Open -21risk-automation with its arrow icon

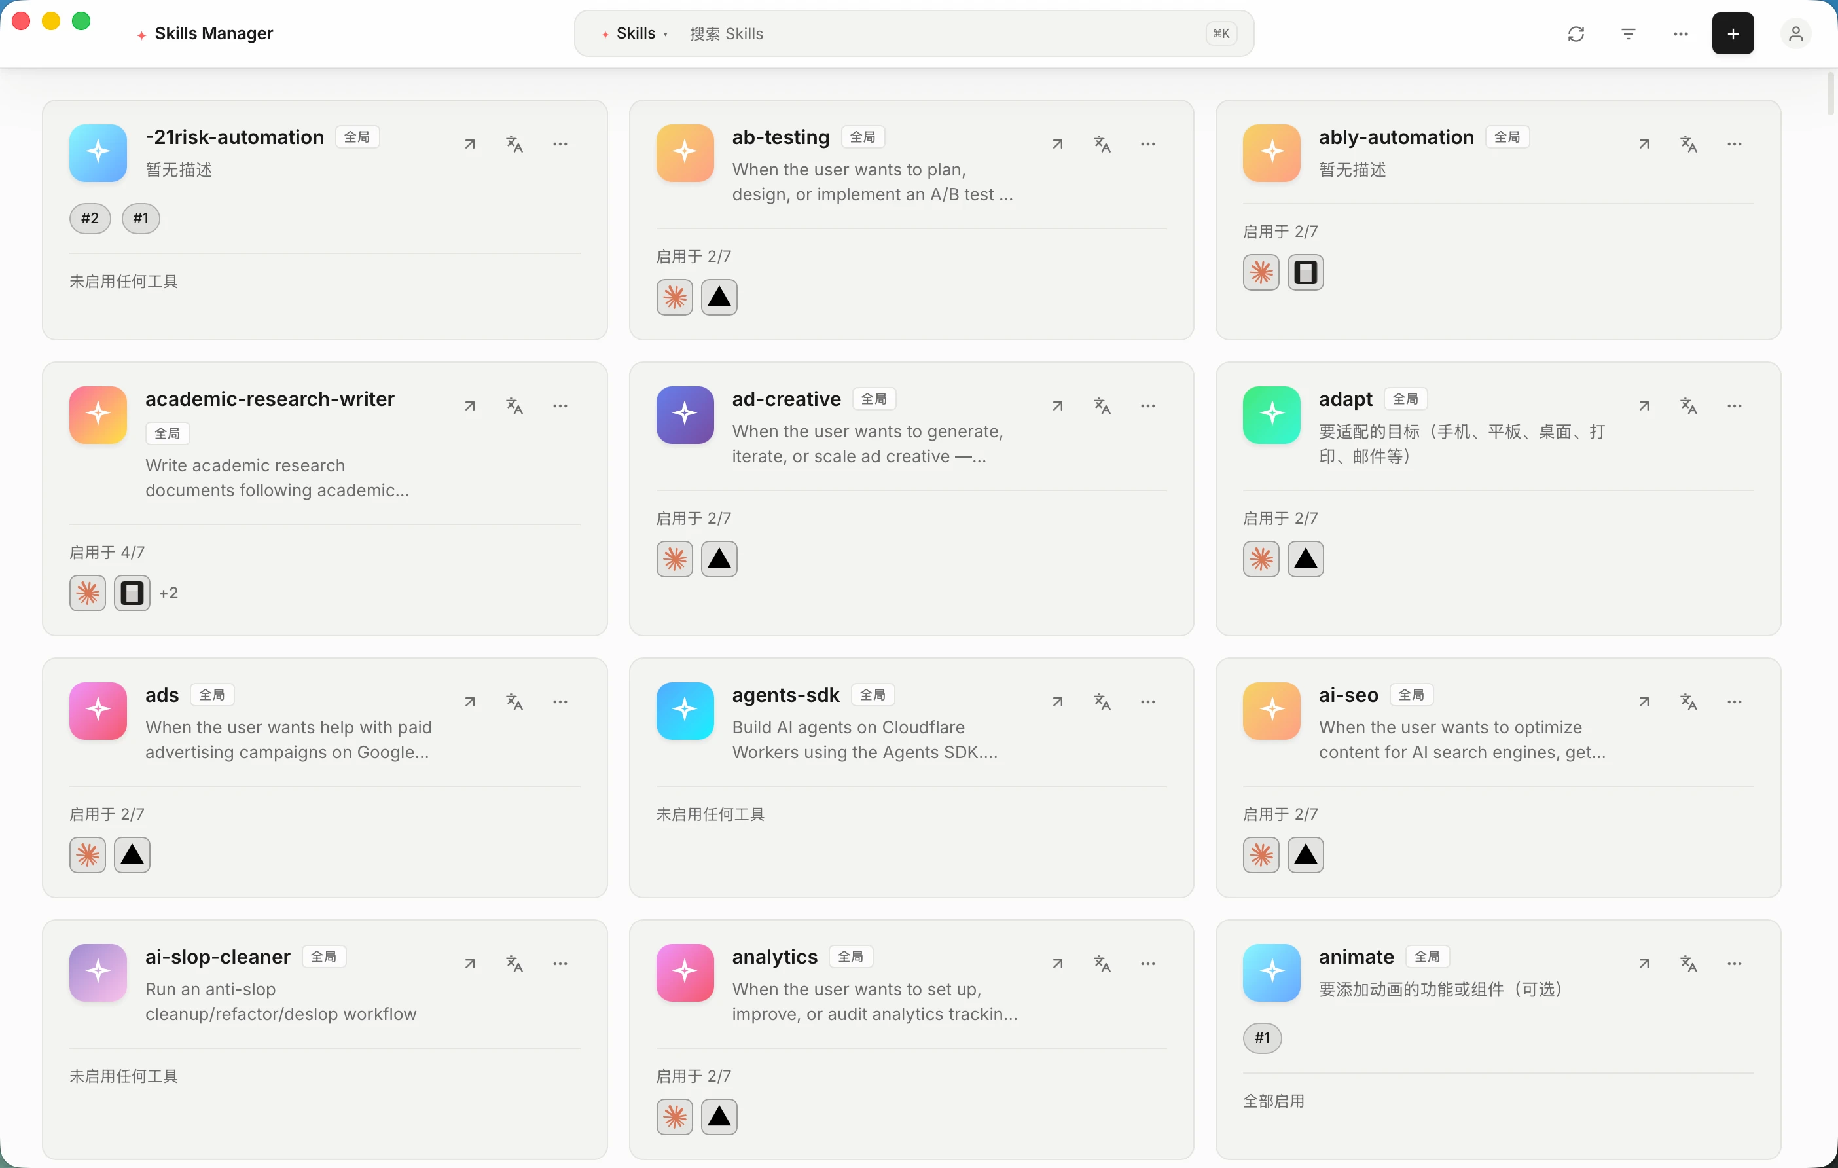coord(470,144)
